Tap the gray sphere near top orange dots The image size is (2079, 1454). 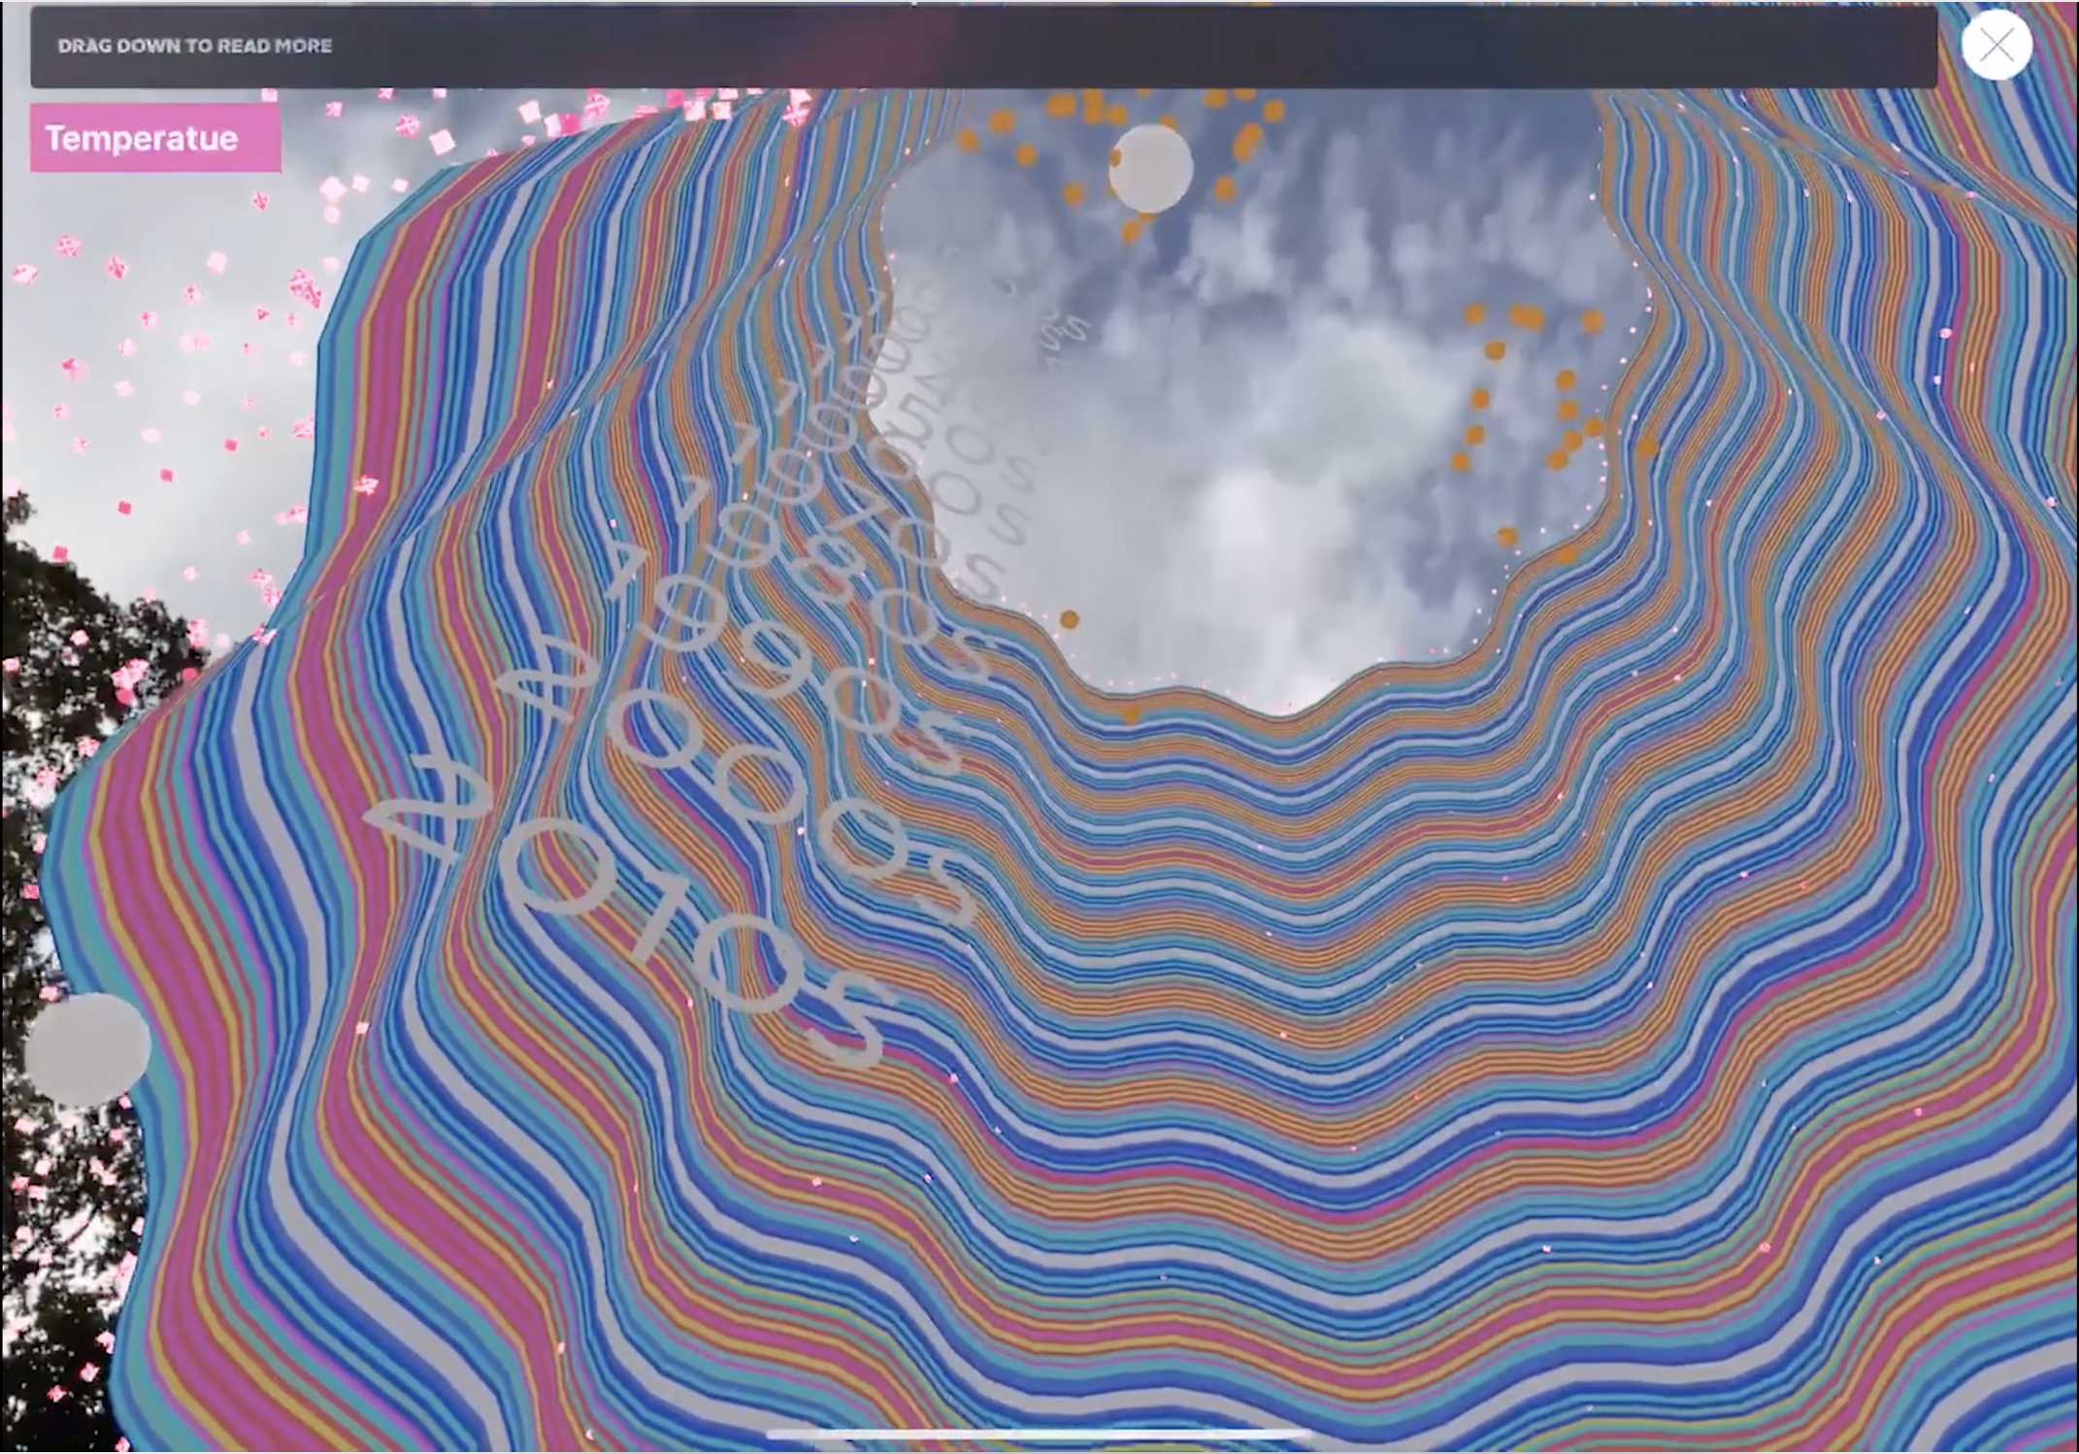[1151, 169]
